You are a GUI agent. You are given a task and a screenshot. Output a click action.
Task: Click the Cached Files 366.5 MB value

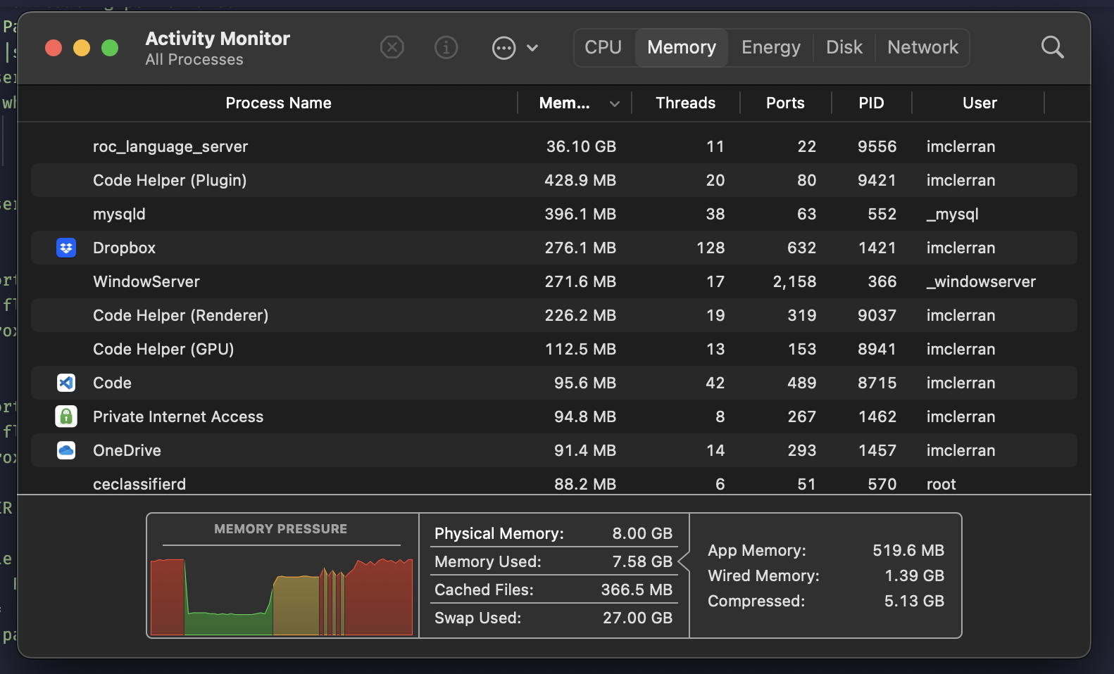[x=637, y=590]
